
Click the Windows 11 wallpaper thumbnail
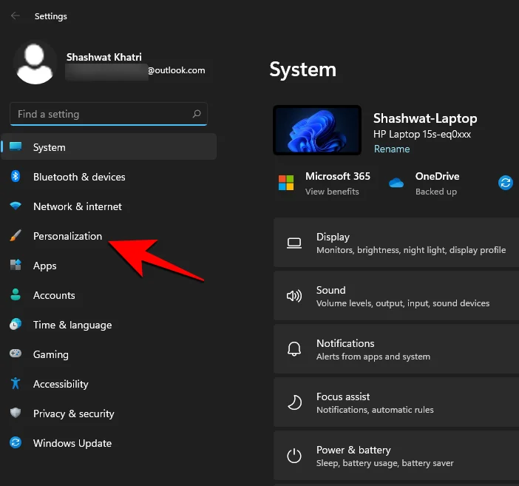(x=317, y=130)
